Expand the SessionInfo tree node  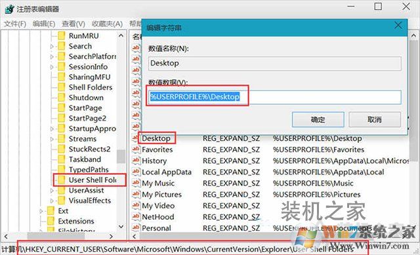pos(52,67)
